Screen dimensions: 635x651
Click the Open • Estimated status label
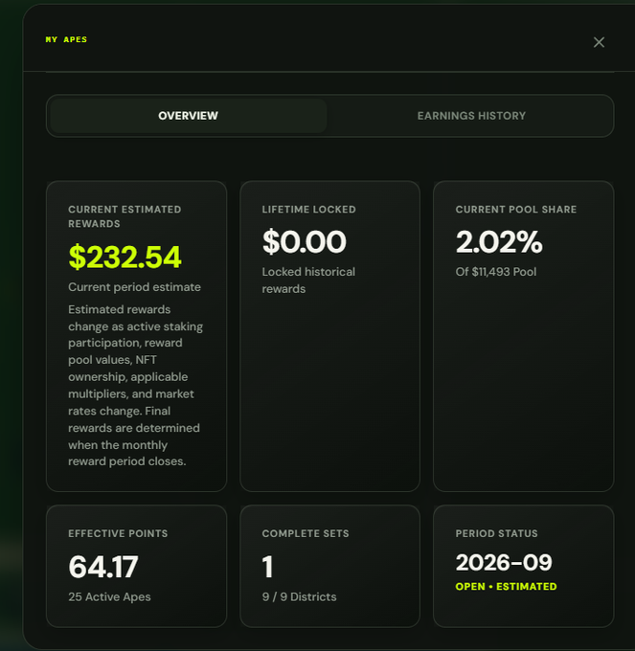tap(506, 587)
